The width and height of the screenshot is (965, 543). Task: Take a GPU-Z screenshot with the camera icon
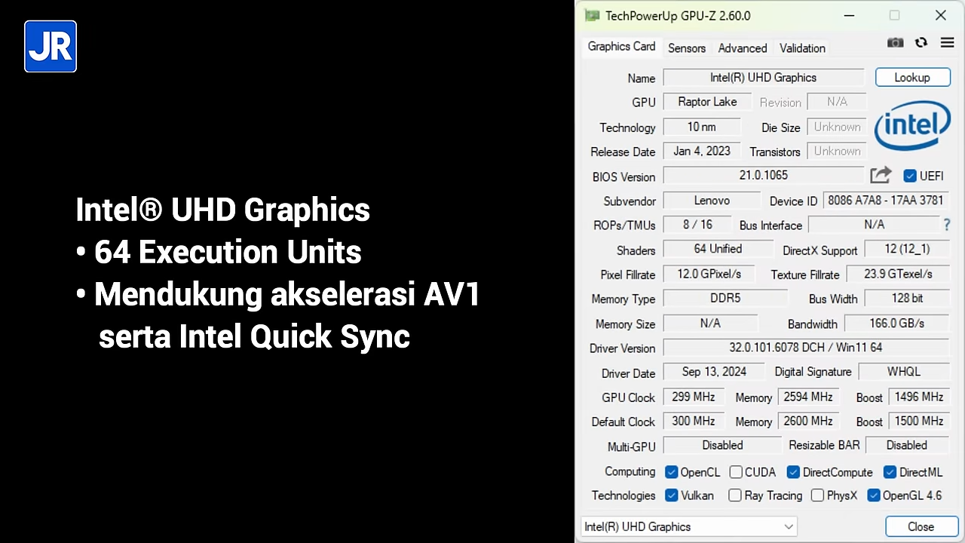[895, 43]
